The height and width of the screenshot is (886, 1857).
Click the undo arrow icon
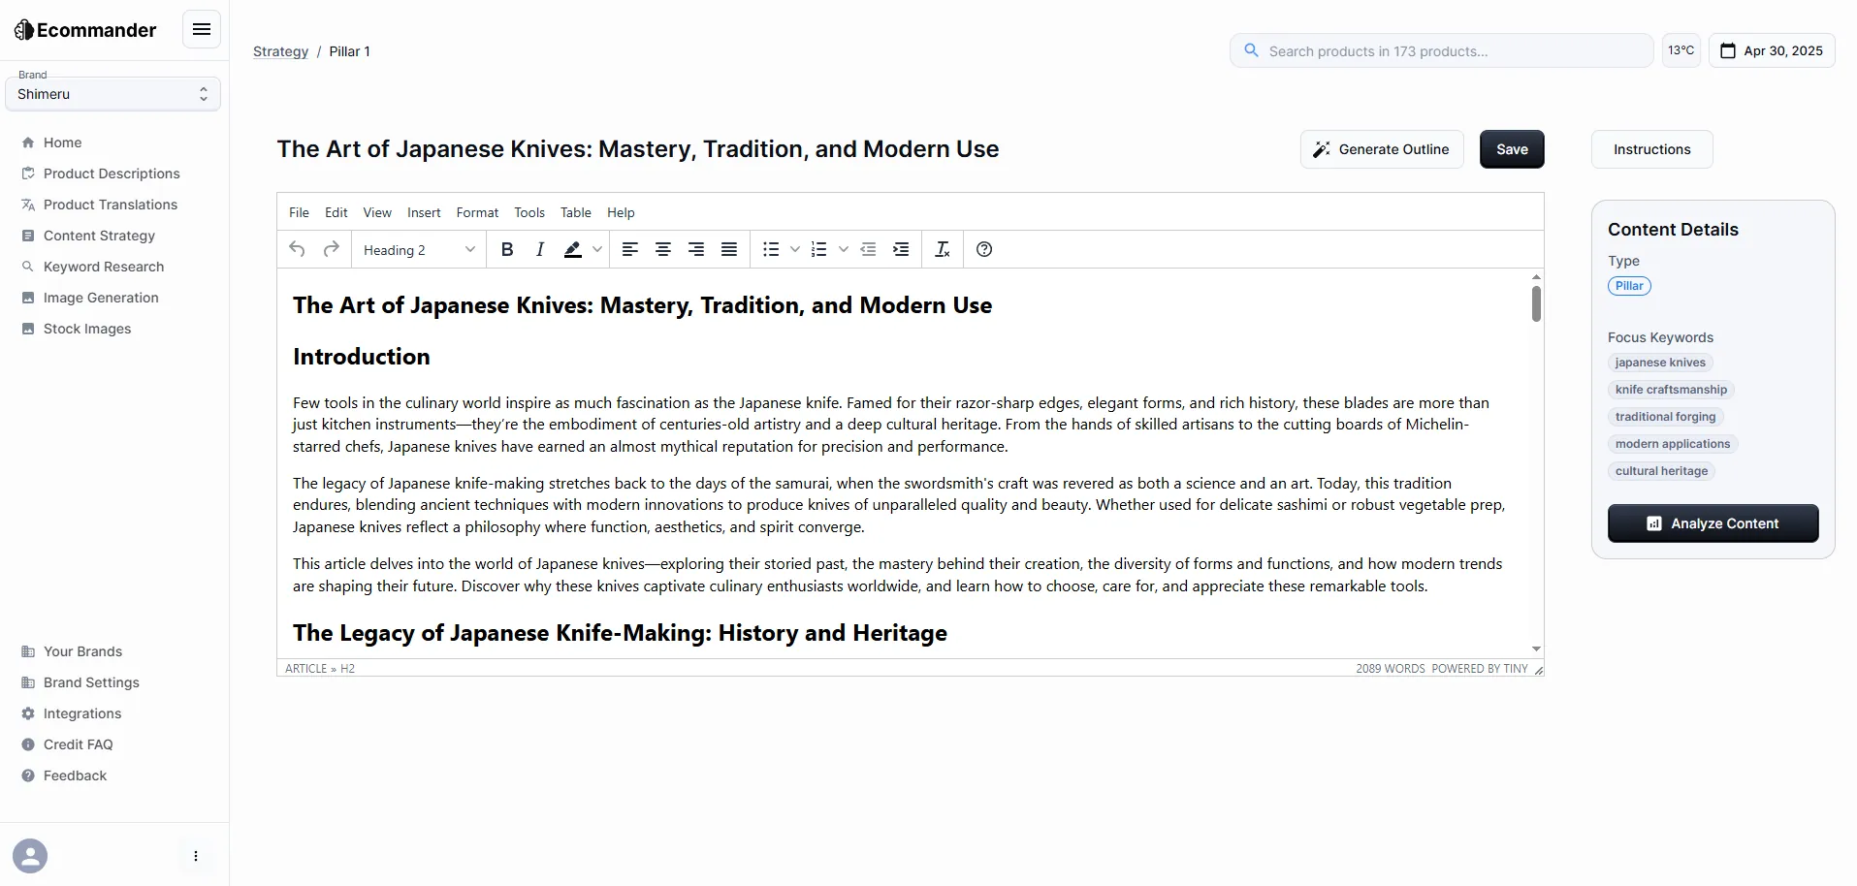tap(298, 249)
